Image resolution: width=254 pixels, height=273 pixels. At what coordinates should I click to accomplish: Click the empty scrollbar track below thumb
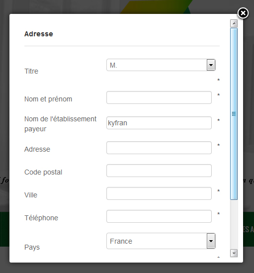pos(234,224)
